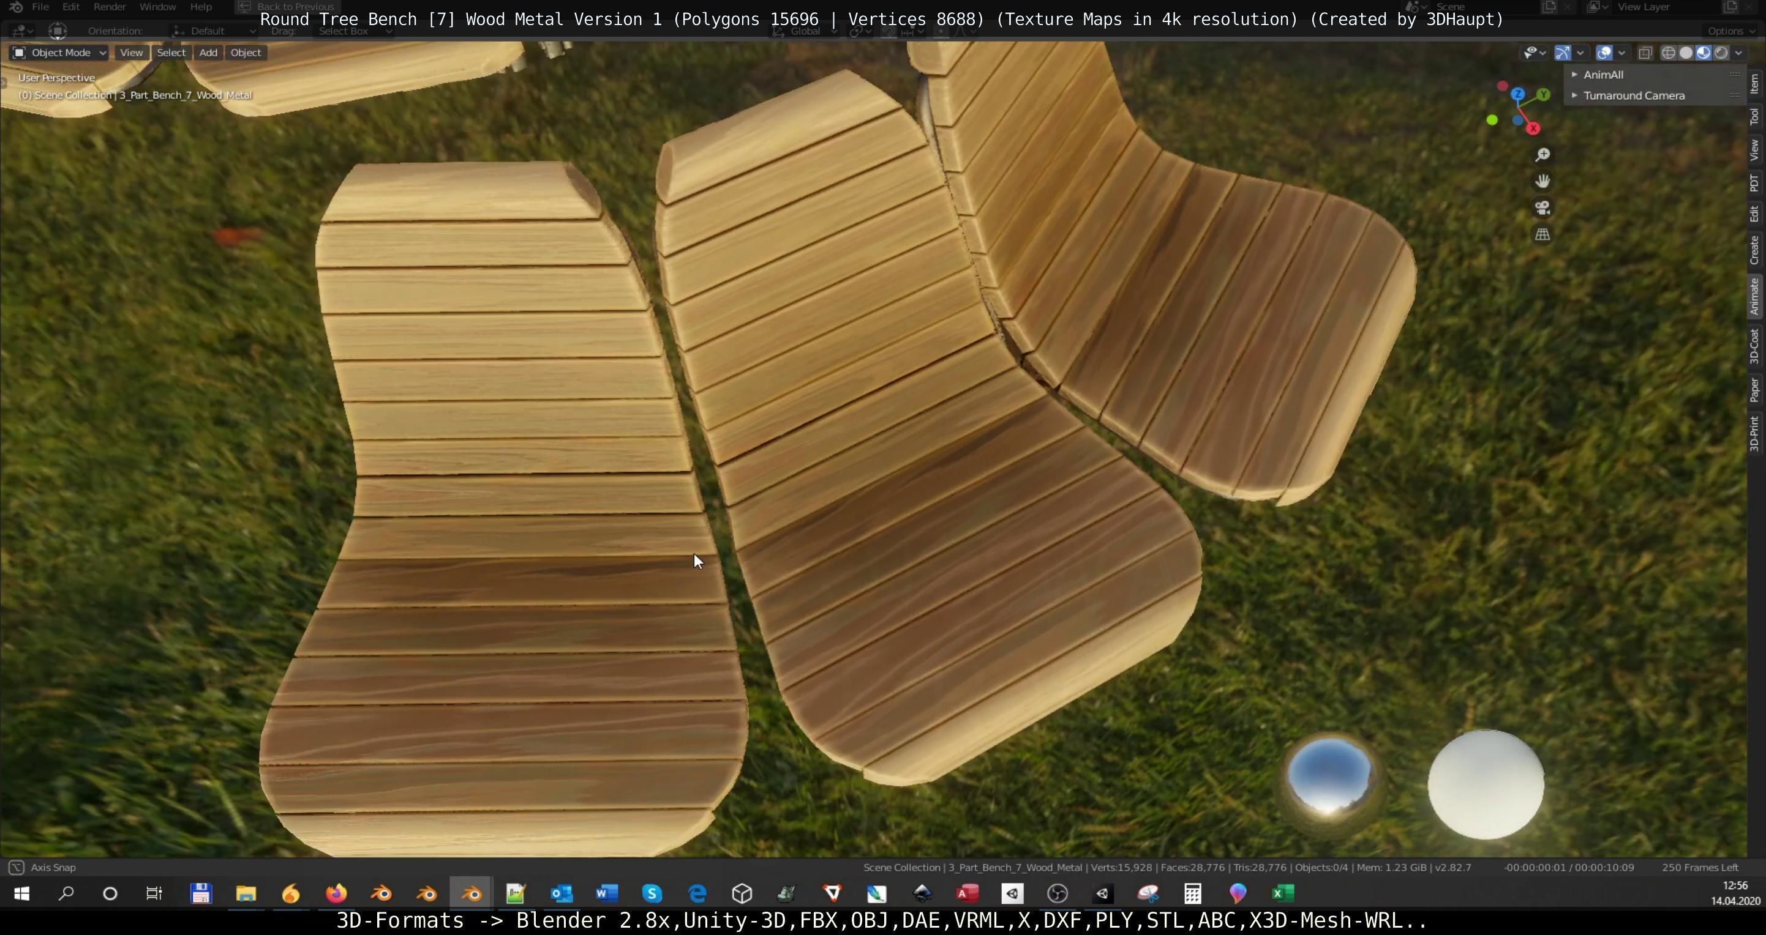
Task: Toggle the Show Gizmo button
Action: tap(1562, 53)
